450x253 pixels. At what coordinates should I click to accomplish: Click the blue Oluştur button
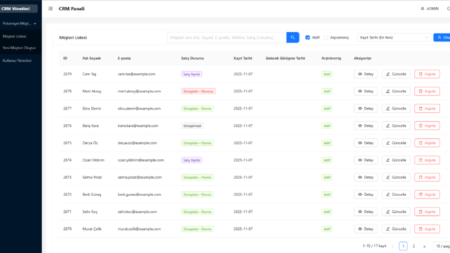tap(442, 37)
